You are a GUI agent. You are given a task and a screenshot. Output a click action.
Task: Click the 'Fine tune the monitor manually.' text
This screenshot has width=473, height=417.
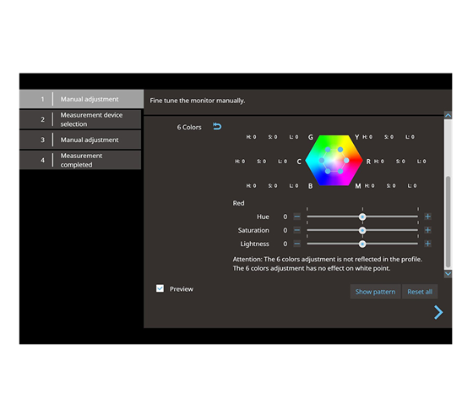198,101
